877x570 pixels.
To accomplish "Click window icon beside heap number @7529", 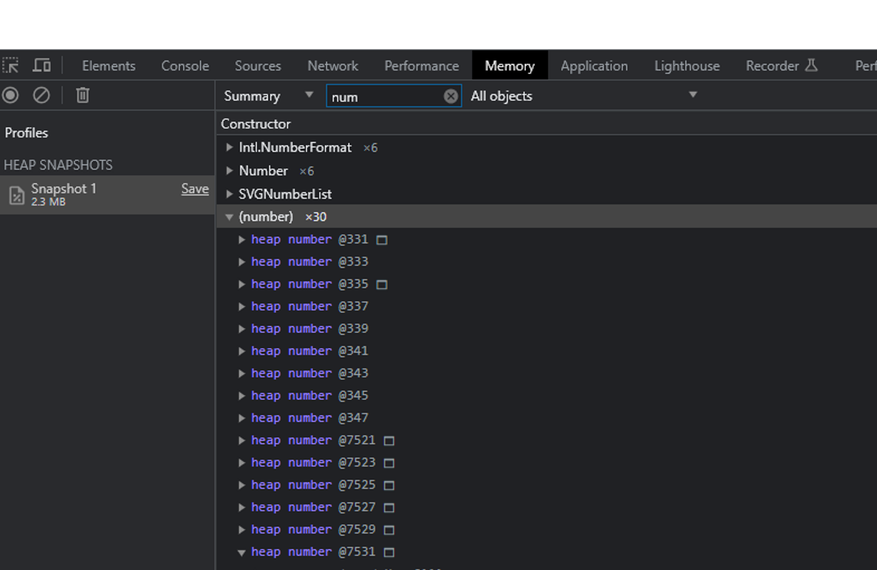I will [x=389, y=531].
